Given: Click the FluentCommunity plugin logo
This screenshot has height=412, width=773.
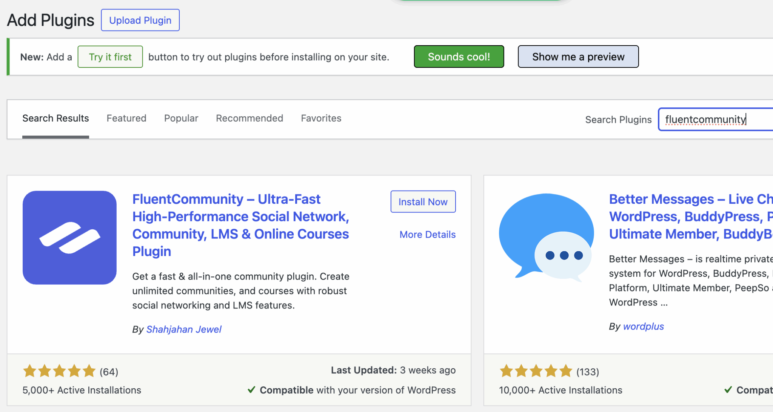Looking at the screenshot, I should pyautogui.click(x=69, y=238).
